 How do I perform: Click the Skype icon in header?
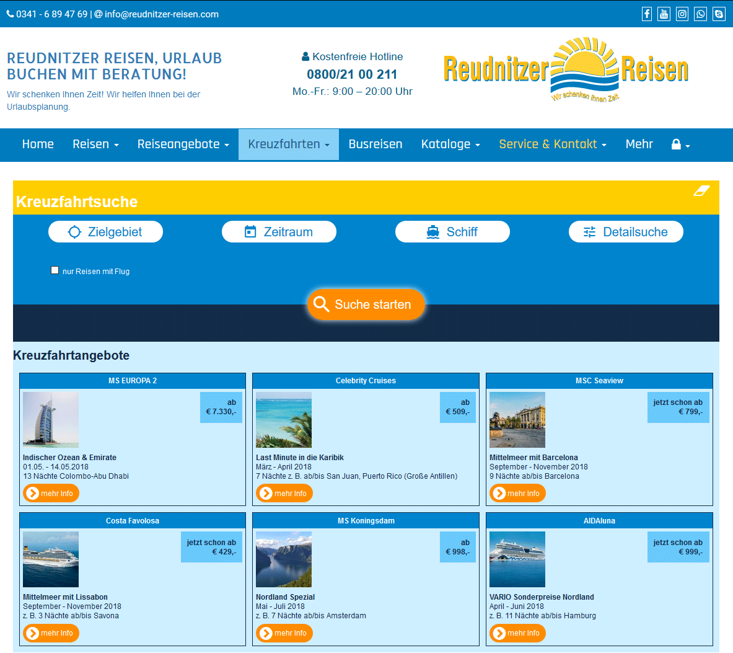(719, 14)
